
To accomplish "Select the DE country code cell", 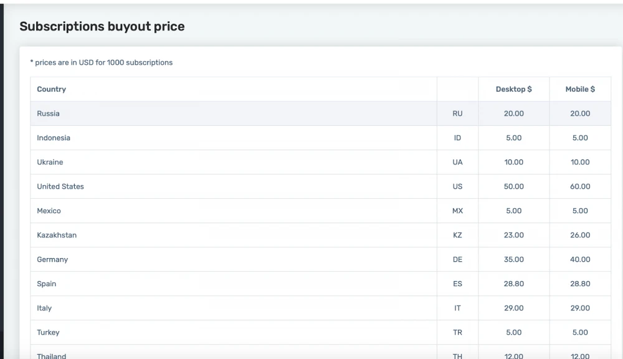I will pos(458,259).
